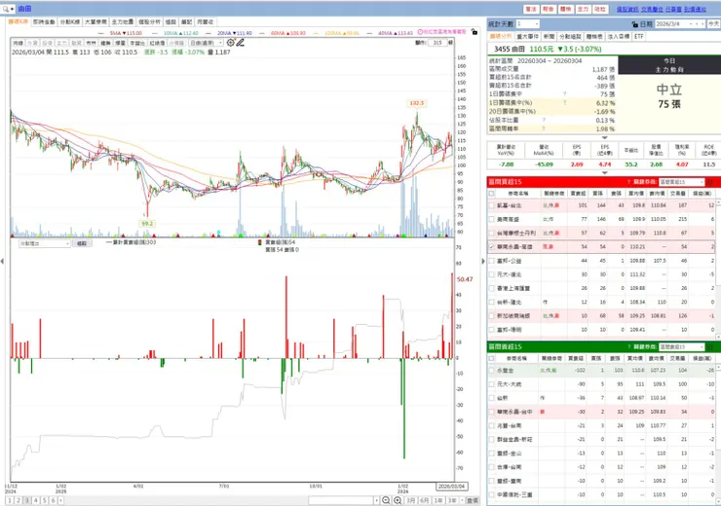
Task: Open help icon for 1日籌碼集中 row
Action: 565,94
